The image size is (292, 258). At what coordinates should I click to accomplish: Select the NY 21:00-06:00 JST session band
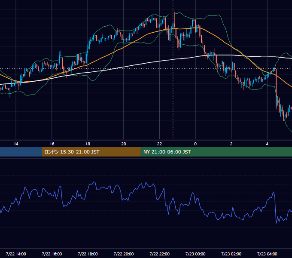click(x=216, y=152)
